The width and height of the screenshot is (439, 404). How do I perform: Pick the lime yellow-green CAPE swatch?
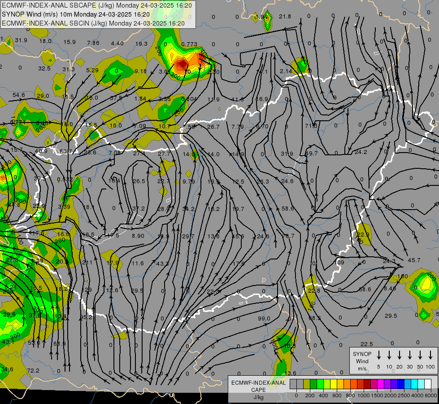click(x=327, y=384)
